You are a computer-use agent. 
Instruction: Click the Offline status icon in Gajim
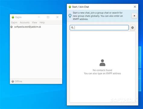[x=13, y=81]
